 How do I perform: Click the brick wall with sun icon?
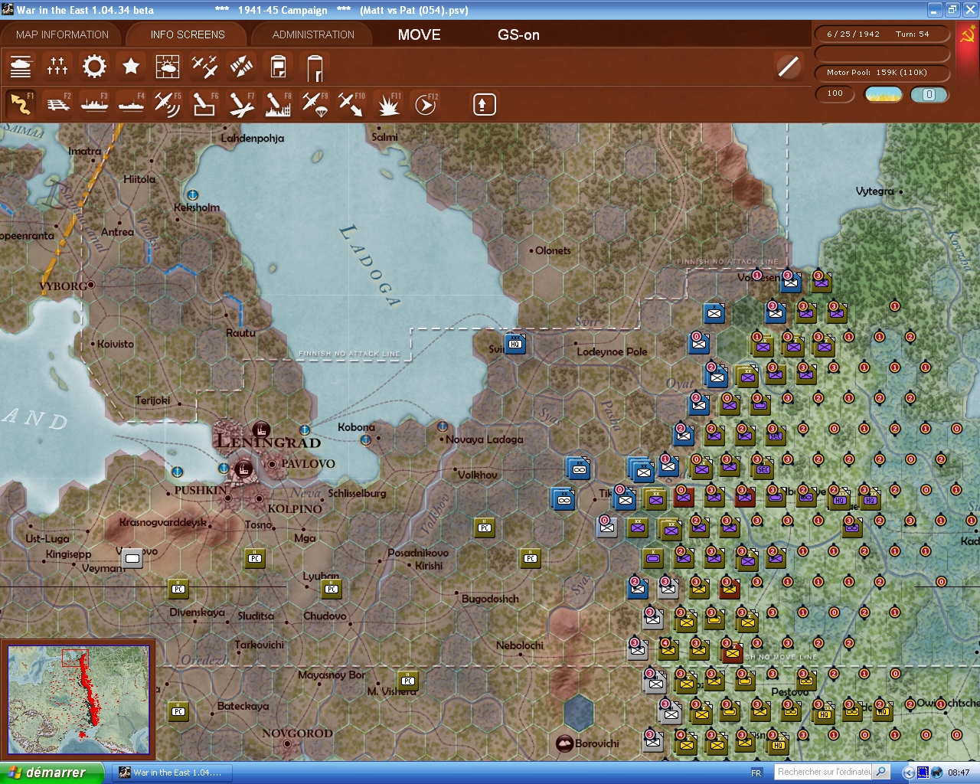[x=168, y=67]
